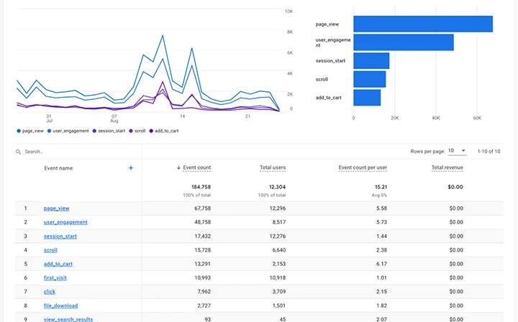Click the scroll event total users 6,640
Image resolution: width=518 pixels, height=322 pixels.
pos(279,250)
